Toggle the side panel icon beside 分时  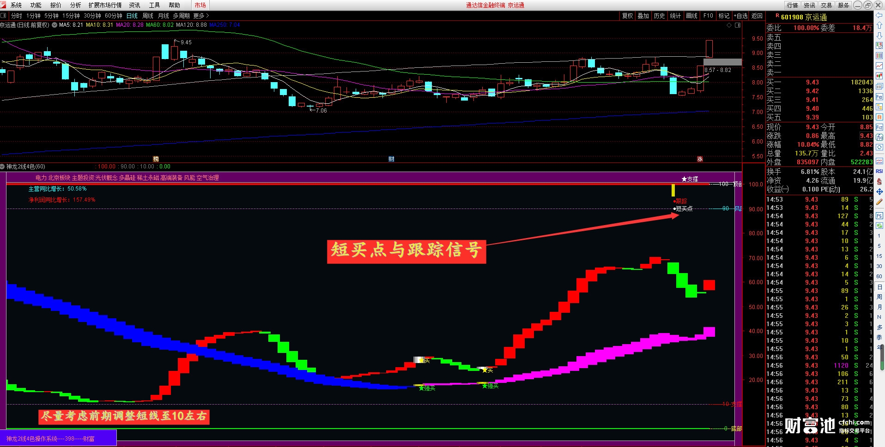click(x=4, y=16)
